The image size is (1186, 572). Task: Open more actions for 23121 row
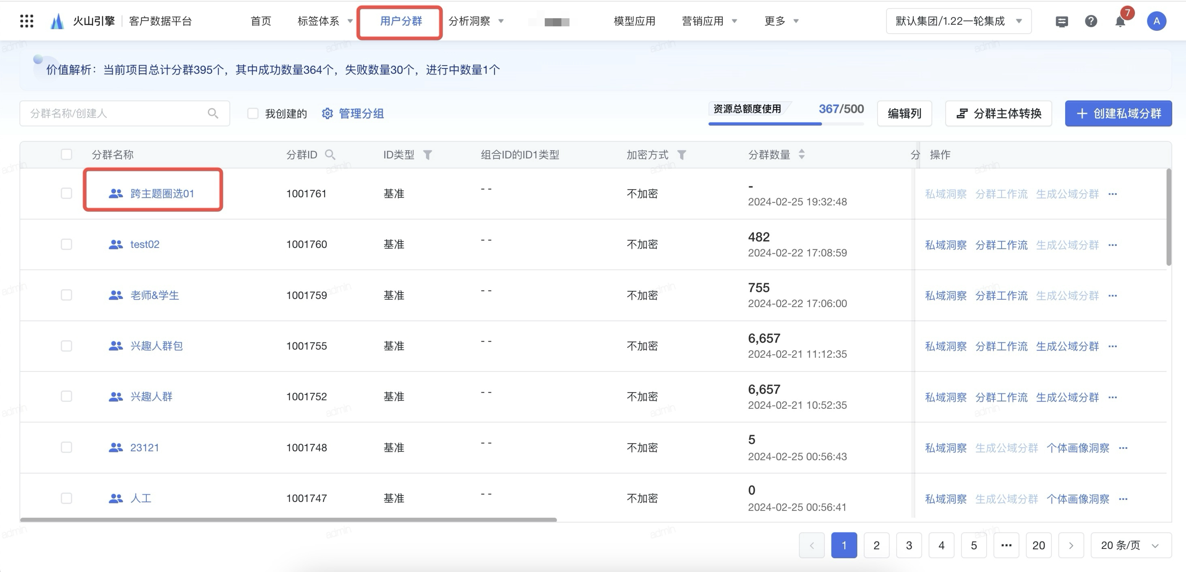pyautogui.click(x=1124, y=448)
